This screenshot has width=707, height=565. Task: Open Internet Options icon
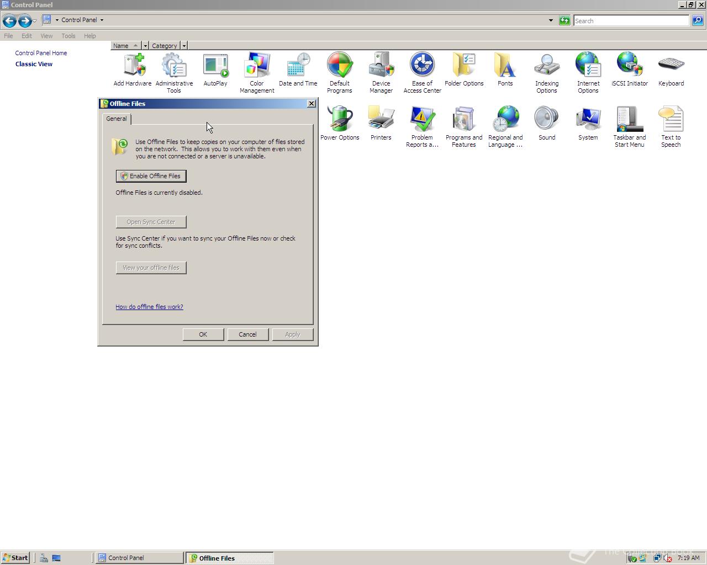(x=588, y=73)
